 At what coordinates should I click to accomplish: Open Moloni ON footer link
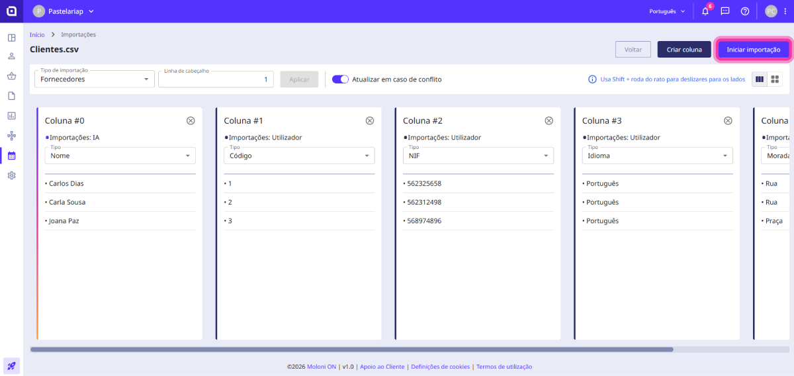pyautogui.click(x=320, y=367)
